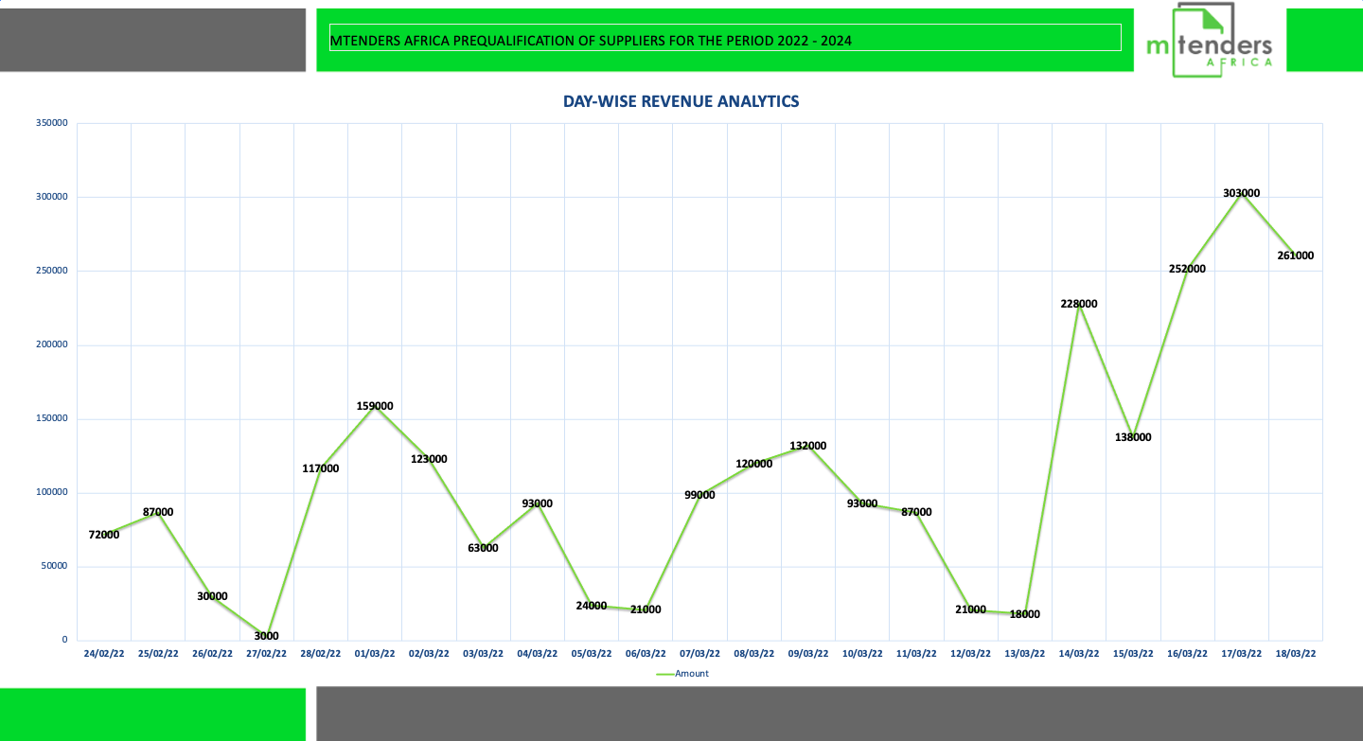Image resolution: width=1363 pixels, height=741 pixels.
Task: Click the 100000 value axis label
Action: click(x=52, y=492)
